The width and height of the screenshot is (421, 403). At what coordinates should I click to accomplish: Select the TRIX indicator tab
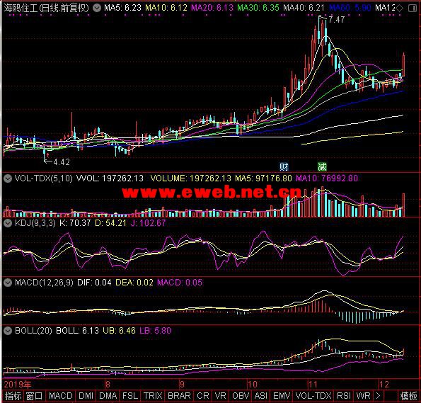[153, 396]
